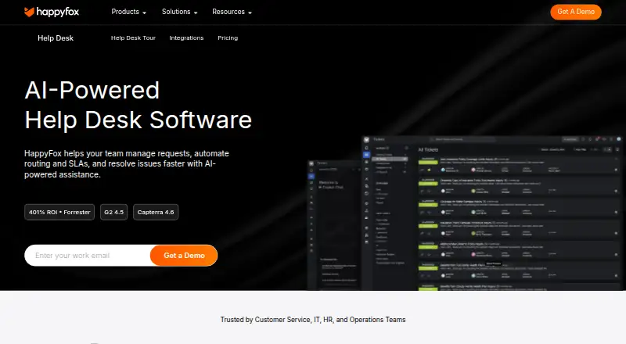Focus the work email input field
Image resolution: width=626 pixels, height=344 pixels.
(88, 256)
